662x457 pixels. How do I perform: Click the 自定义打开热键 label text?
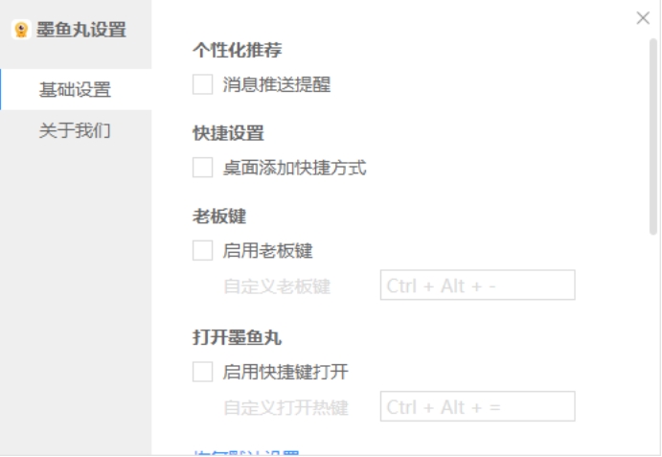(285, 407)
